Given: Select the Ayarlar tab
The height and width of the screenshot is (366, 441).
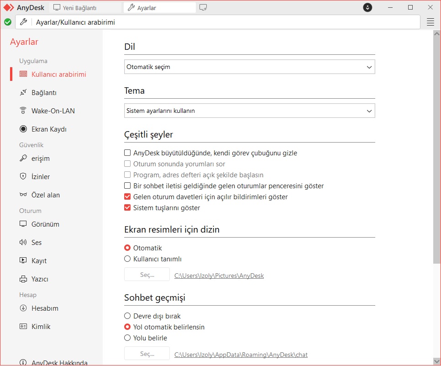Looking at the screenshot, I should 160,8.
